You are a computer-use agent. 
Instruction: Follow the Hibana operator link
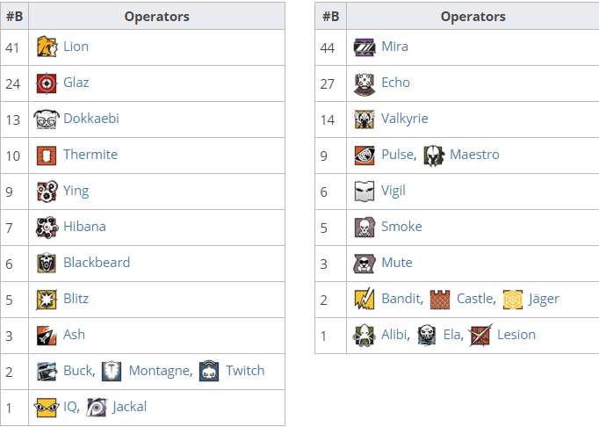click(84, 227)
